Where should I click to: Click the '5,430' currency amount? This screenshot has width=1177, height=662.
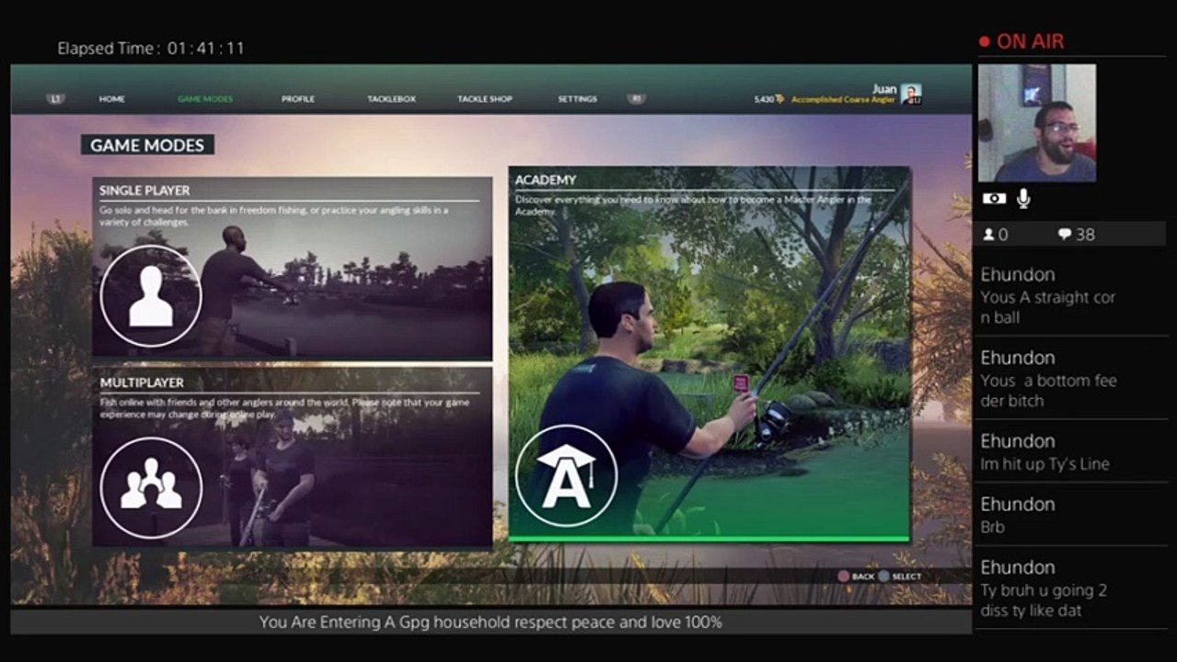click(x=764, y=99)
